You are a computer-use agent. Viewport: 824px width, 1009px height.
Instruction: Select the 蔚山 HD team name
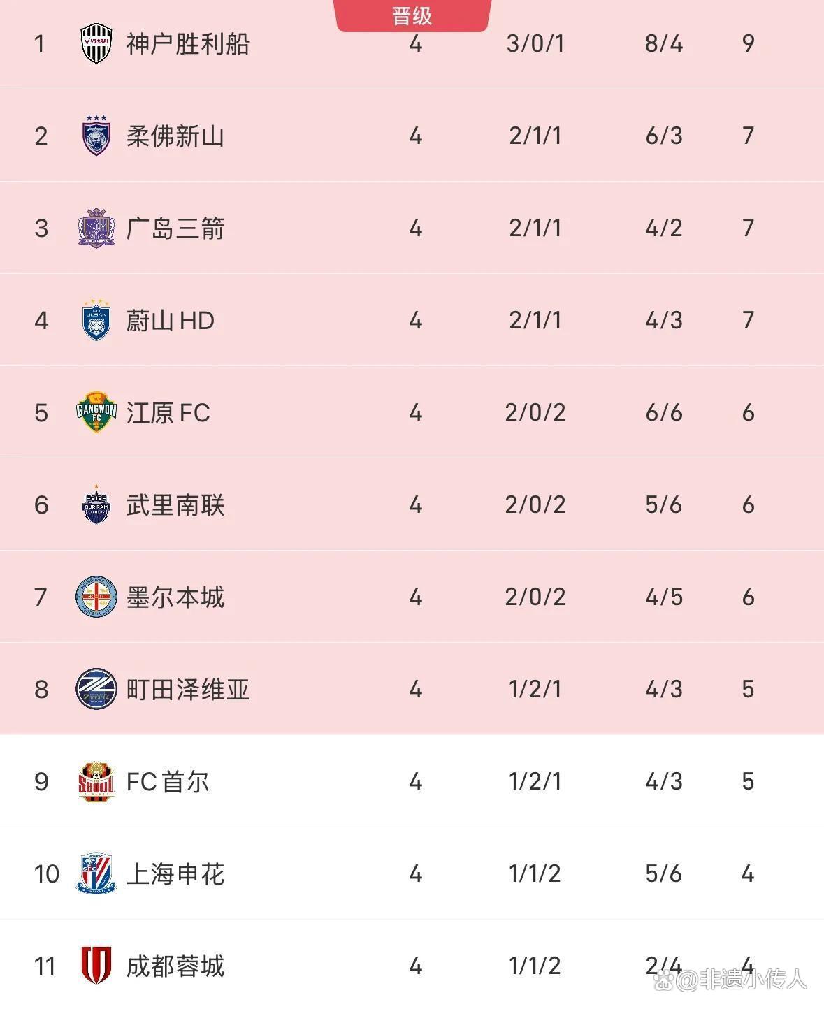(170, 320)
